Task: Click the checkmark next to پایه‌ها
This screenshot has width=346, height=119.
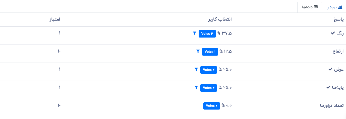Action: tap(328, 87)
